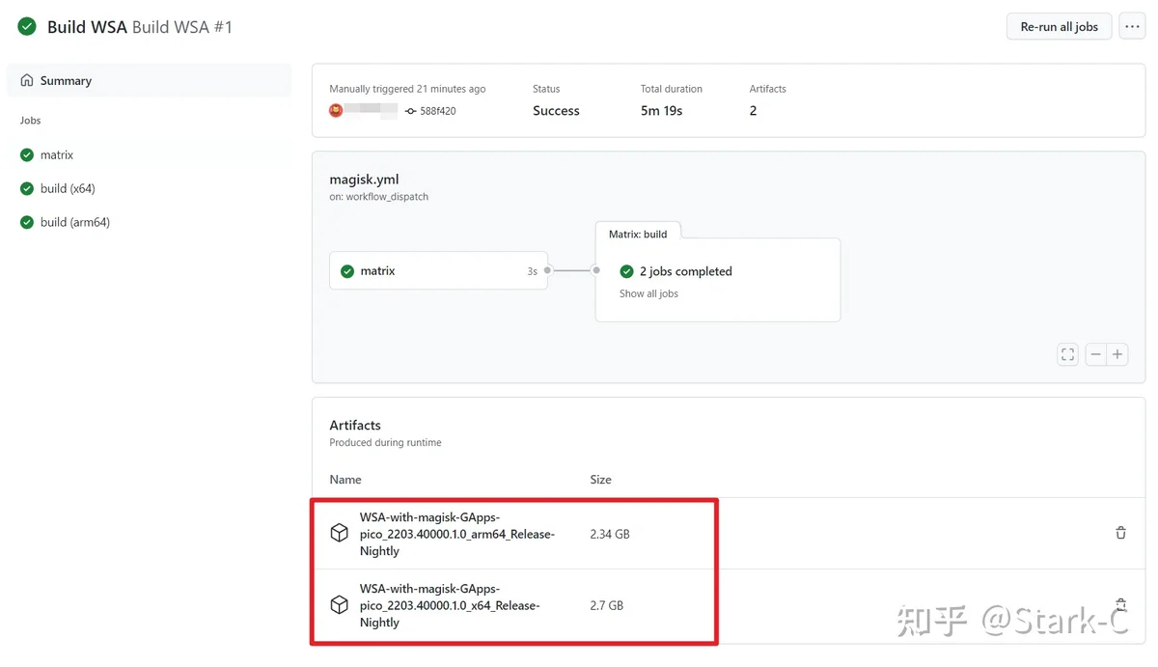Viewport: 1158px width, 667px height.
Task: Delete the arm64 artifact with trash icon
Action: pos(1120,533)
